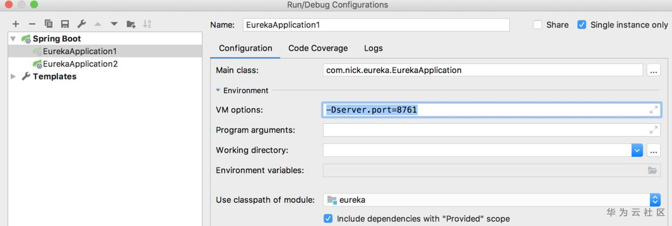672x226 pixels.
Task: Expand the Templates tree node
Action: pos(13,77)
